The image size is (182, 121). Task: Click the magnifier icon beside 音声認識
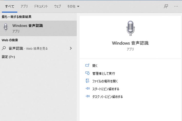tap(4, 48)
